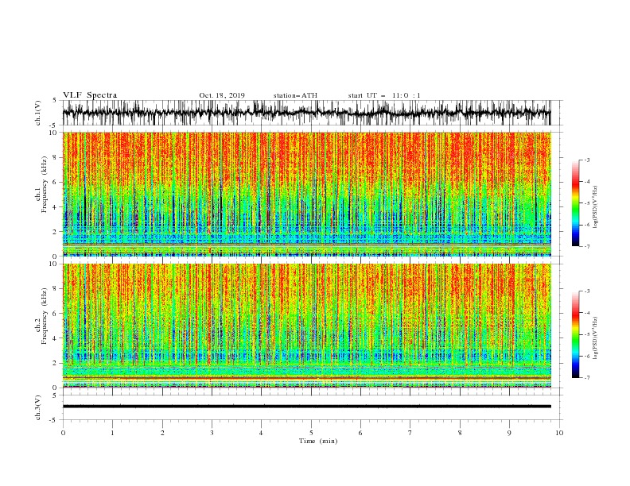Click the "ch.3(V)" axis label
This screenshot has width=630, height=486.
coord(38,407)
